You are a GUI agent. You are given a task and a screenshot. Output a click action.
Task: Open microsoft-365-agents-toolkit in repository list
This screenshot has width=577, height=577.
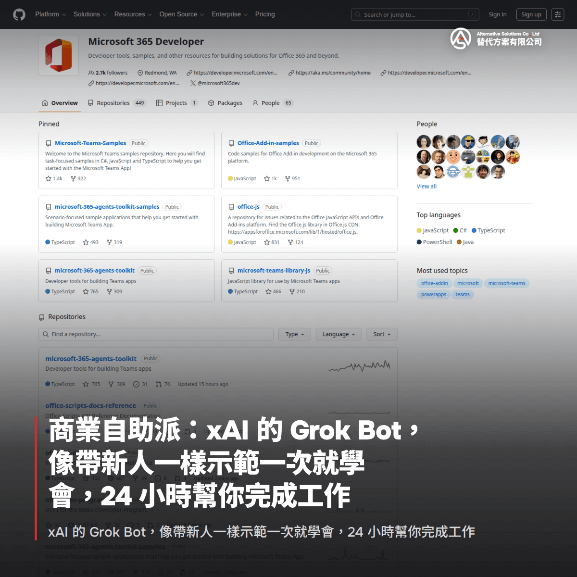click(x=91, y=359)
